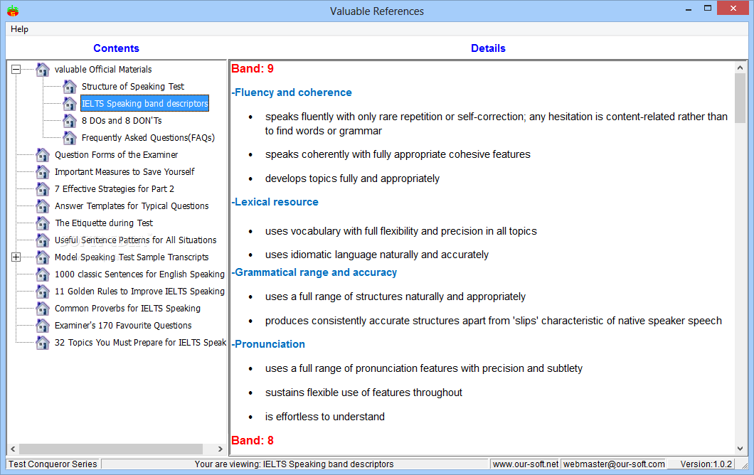Image resolution: width=754 pixels, height=475 pixels.
Task: Click the -Fluency and coherence heading
Action: [x=292, y=92]
